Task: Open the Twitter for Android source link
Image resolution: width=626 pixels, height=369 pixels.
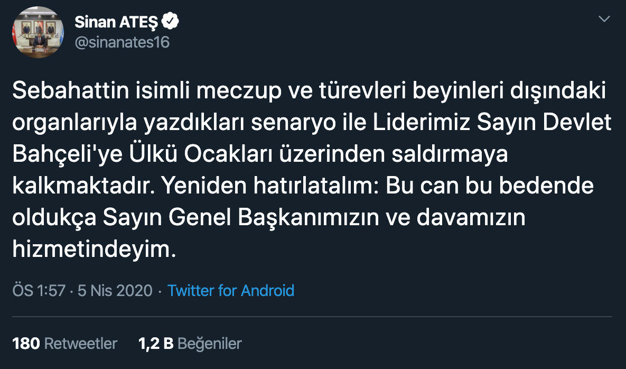Action: (231, 290)
